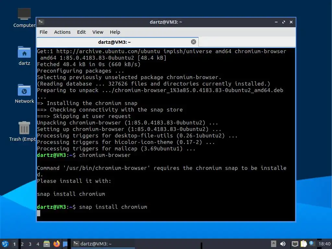Click the 'Fetched 48.4 kB in 0s' line
Viewport: 332px width, 249px height.
point(89,64)
